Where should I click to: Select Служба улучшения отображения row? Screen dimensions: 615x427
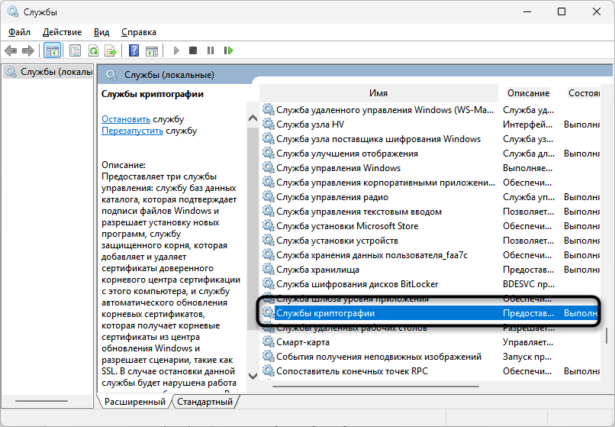point(430,154)
